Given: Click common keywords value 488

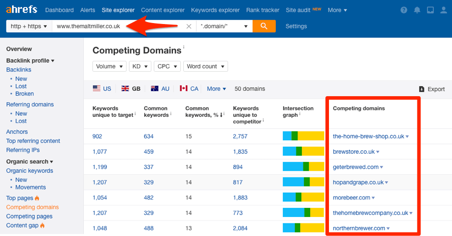Looking at the screenshot, I should point(149,228).
